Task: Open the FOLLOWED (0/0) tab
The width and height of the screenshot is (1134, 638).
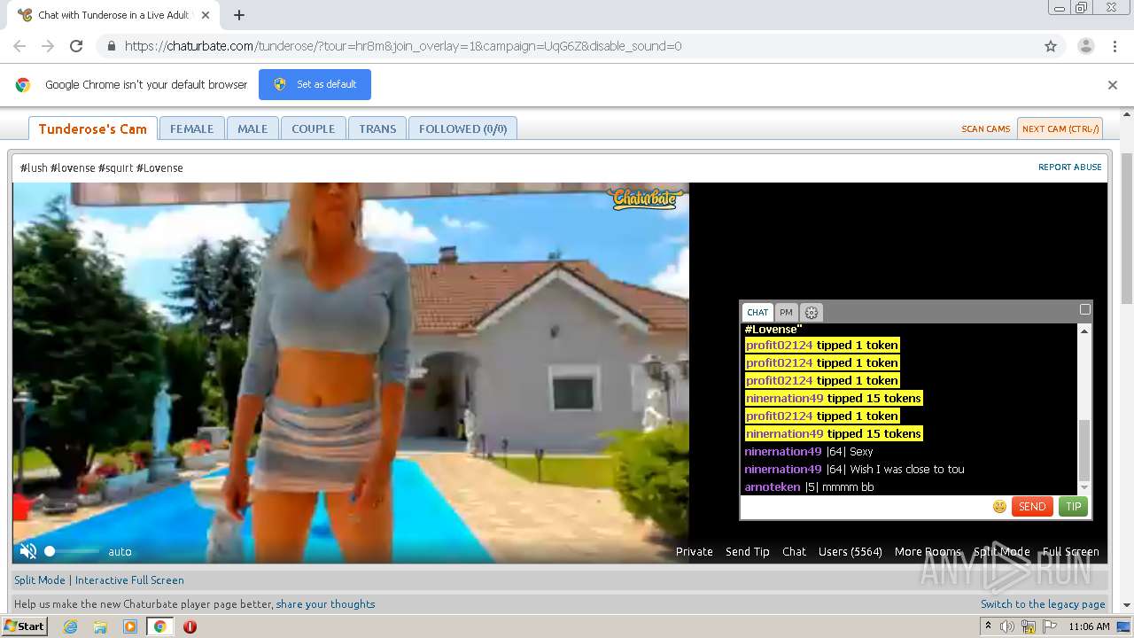Action: [462, 128]
